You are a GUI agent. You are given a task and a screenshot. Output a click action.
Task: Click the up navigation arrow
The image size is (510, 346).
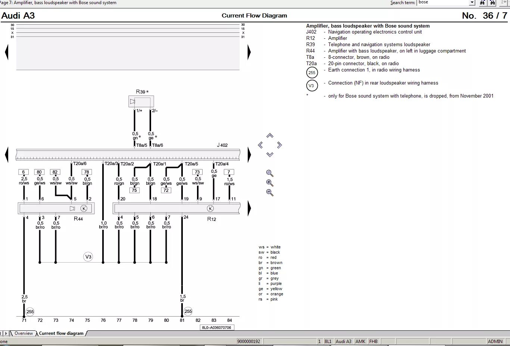pyautogui.click(x=270, y=136)
